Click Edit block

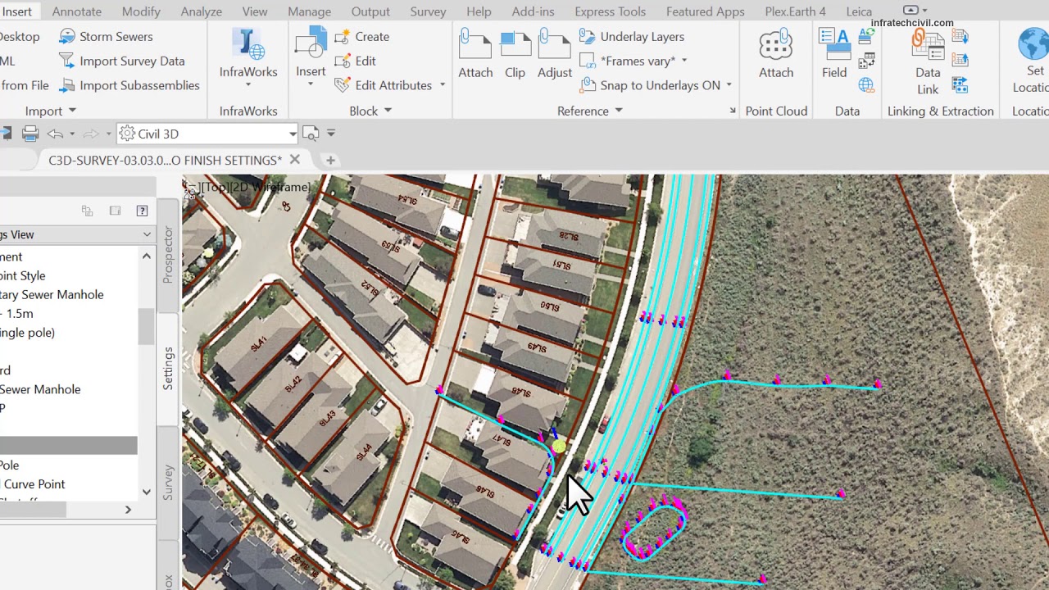coord(356,61)
